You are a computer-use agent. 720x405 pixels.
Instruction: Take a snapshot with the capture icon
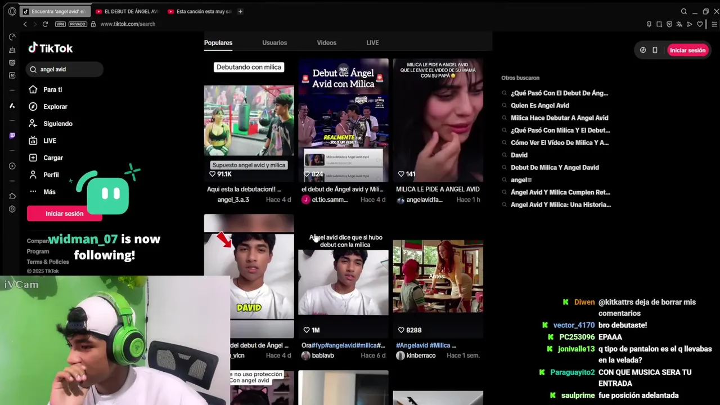(x=659, y=24)
